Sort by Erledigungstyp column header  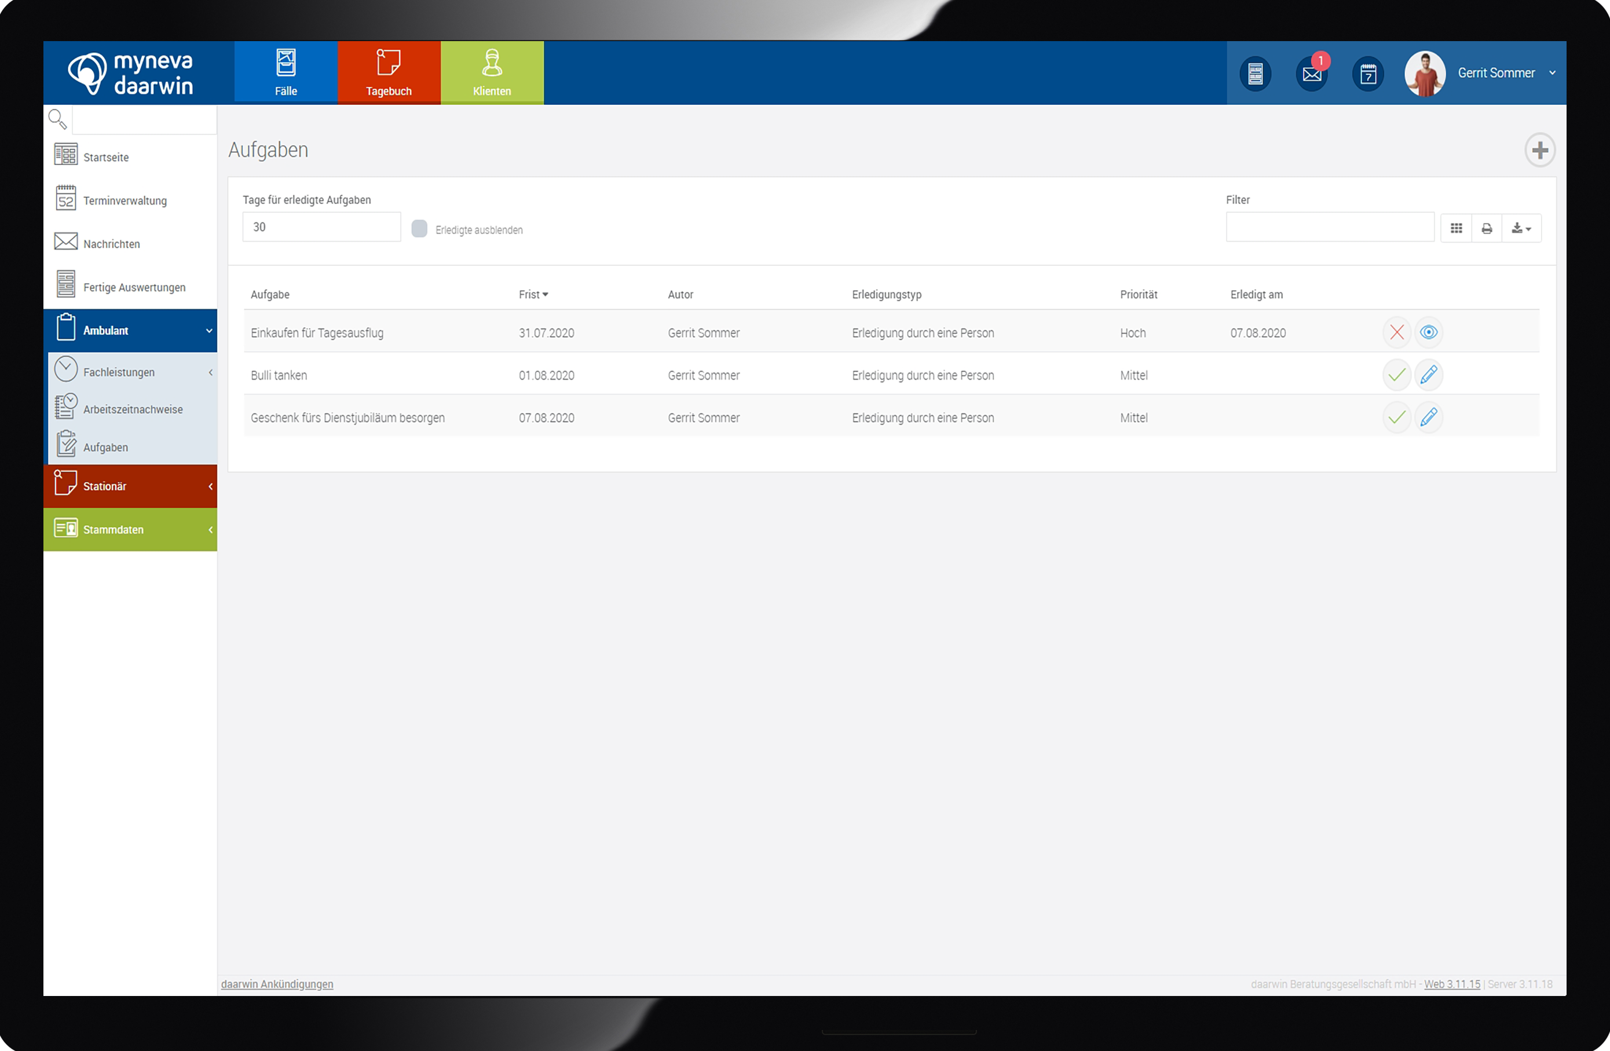[887, 295]
